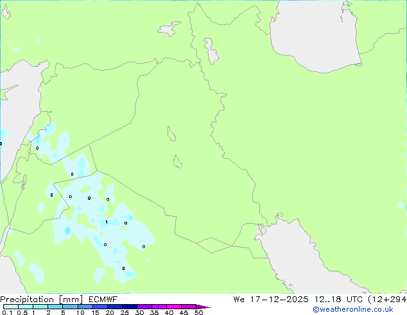Click the '10' legend scale label
Screen dimensions: 407x315
80,312
